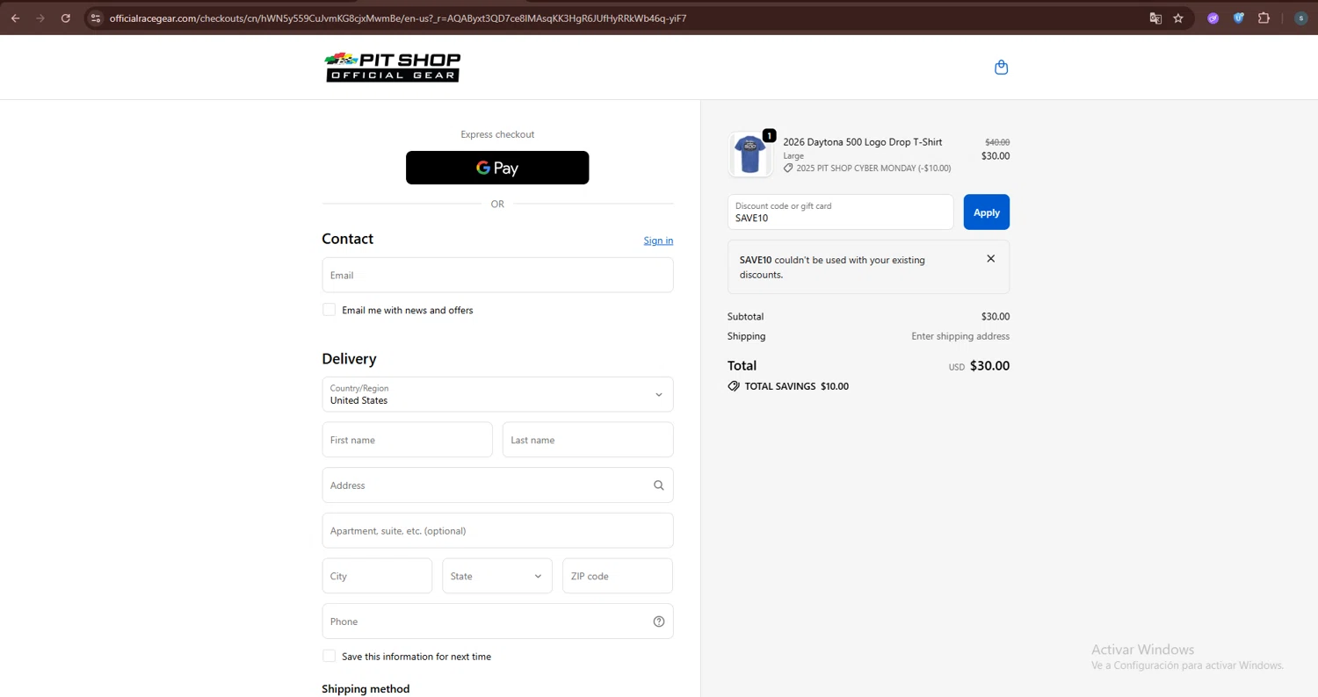Bookmark this page with the star
This screenshot has width=1318, height=697.
(1178, 18)
